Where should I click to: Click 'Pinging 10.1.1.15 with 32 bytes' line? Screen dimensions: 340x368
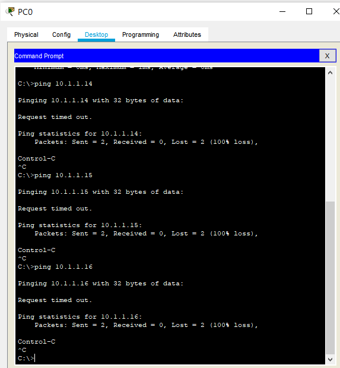click(x=101, y=192)
